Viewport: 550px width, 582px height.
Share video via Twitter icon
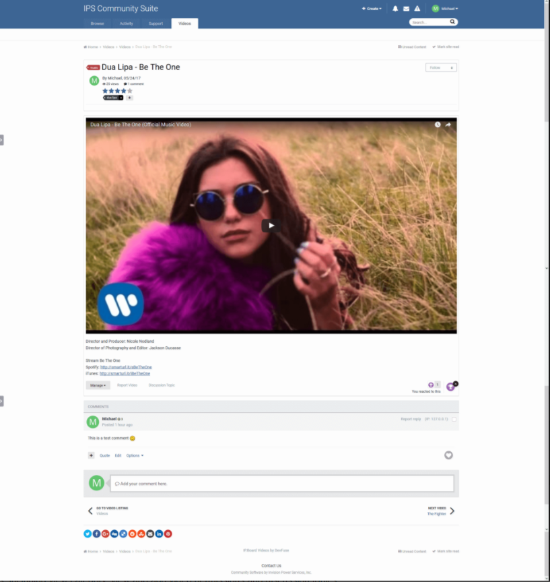88,533
